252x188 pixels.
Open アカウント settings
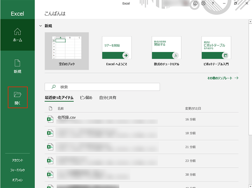click(x=17, y=160)
